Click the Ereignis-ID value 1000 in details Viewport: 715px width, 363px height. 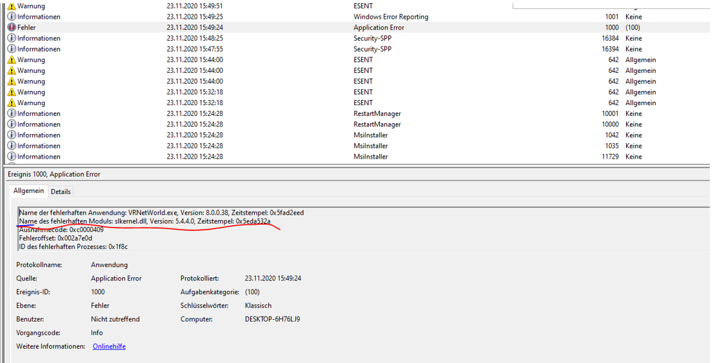coord(97,292)
